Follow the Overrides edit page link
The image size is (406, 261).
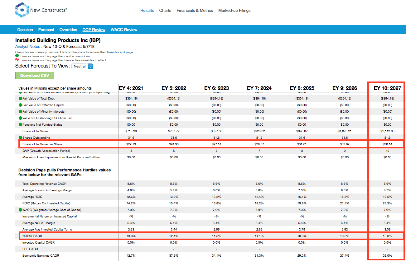[119, 52]
